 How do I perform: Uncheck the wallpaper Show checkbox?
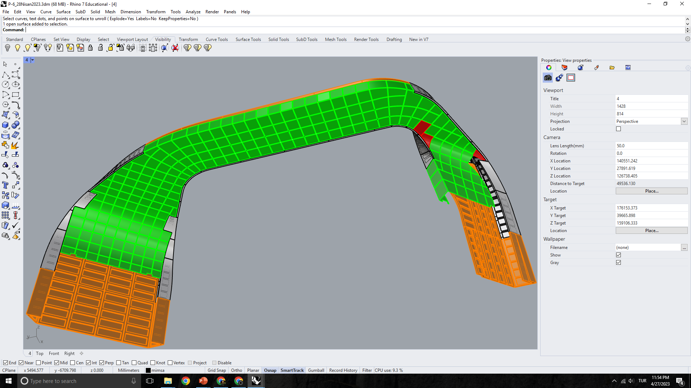pos(619,255)
